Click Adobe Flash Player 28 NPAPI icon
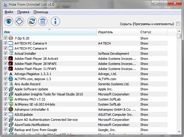This screenshot has width=184, height=137. click(11, 64)
